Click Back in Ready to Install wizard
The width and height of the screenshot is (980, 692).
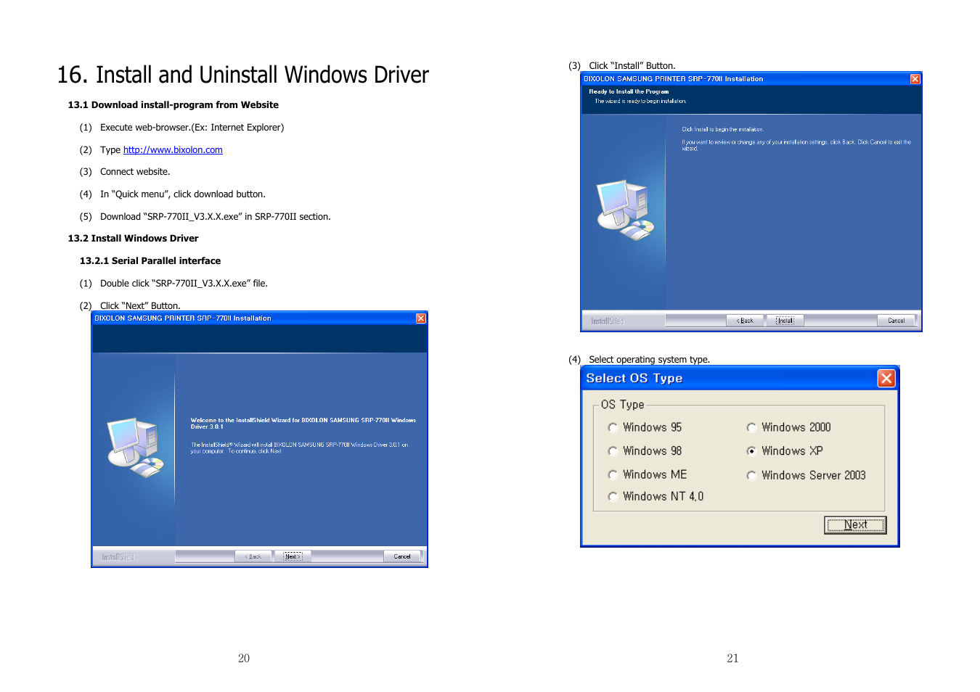(x=746, y=321)
